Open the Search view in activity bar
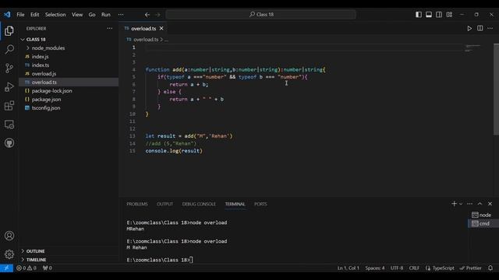This screenshot has width=499, height=280. (9, 49)
